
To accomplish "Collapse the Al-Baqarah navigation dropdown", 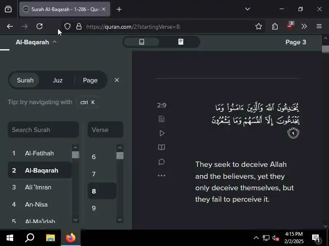I will 36,42.
